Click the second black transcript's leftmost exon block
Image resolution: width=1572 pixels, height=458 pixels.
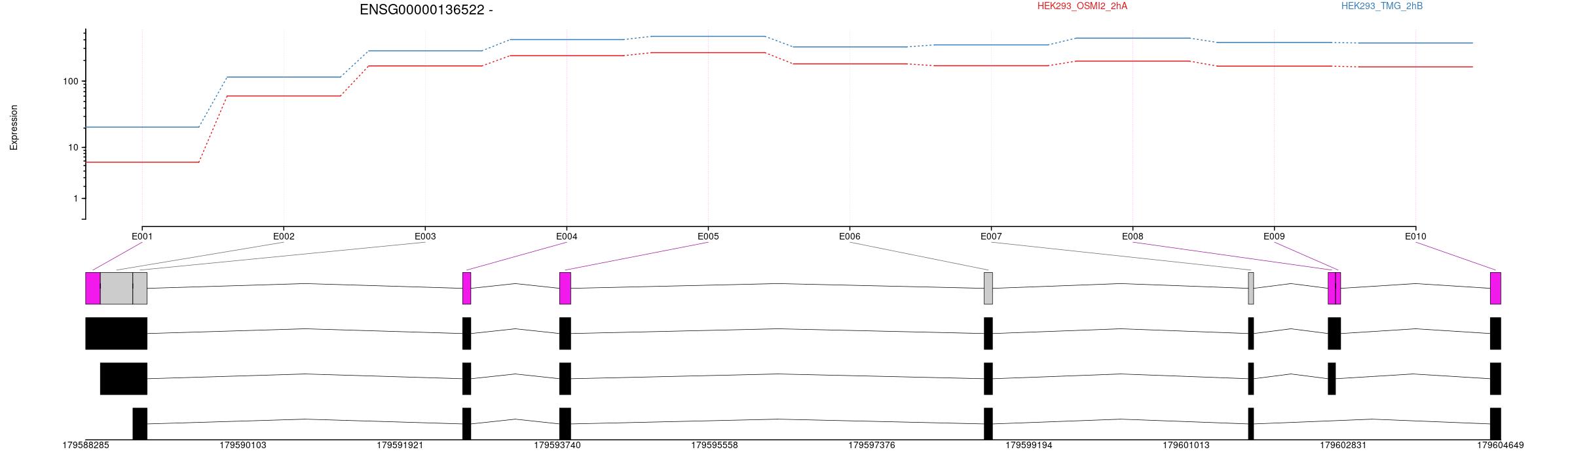pyautogui.click(x=124, y=379)
